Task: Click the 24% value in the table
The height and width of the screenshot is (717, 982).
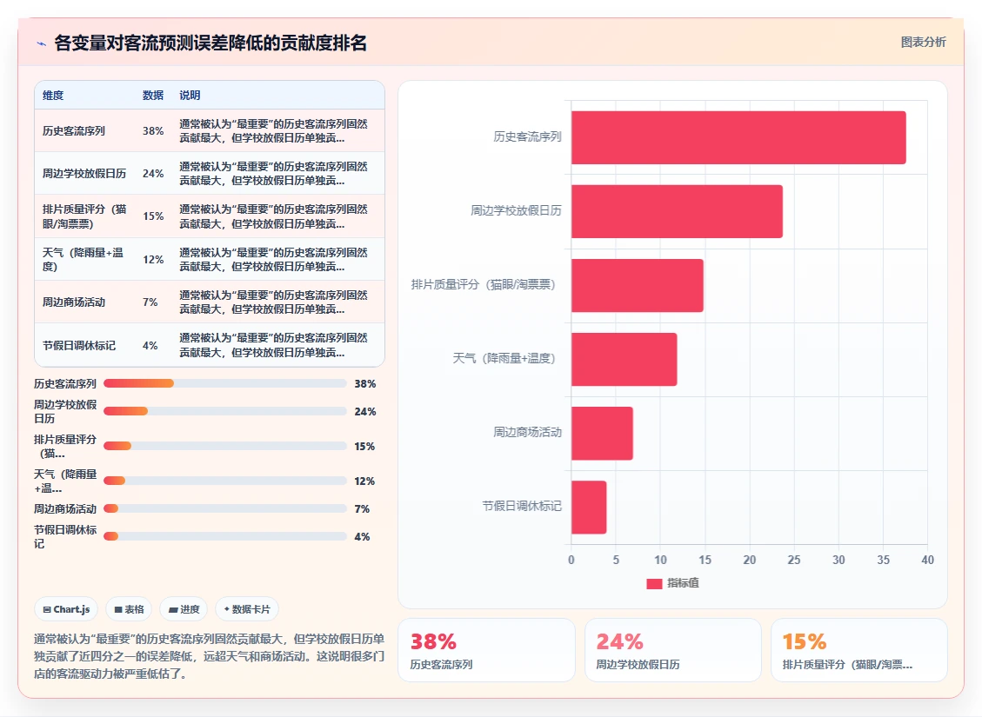Action: coord(153,173)
